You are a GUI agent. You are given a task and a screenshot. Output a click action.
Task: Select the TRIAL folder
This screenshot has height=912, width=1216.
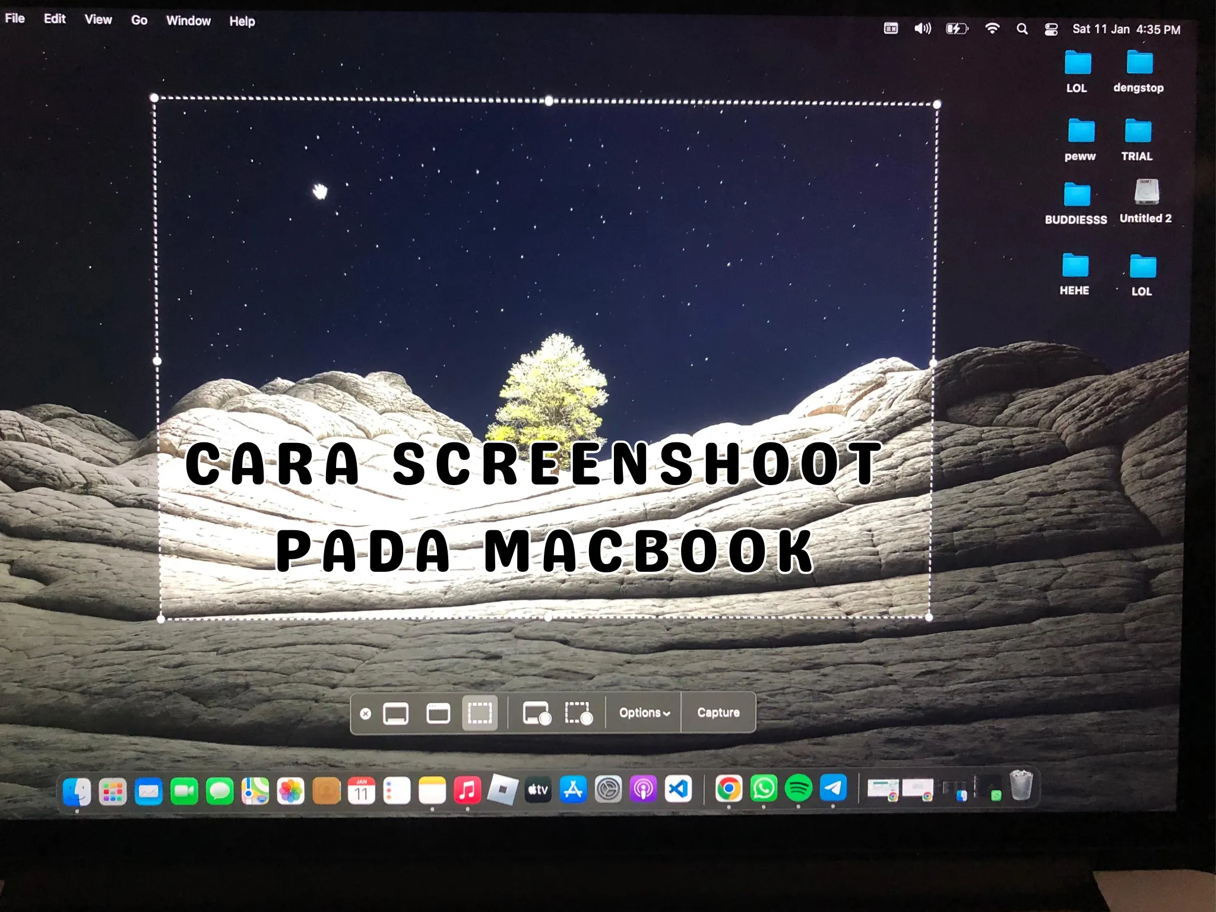(1137, 141)
